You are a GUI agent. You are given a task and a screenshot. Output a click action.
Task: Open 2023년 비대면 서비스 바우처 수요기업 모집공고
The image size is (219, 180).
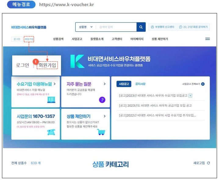153,96
